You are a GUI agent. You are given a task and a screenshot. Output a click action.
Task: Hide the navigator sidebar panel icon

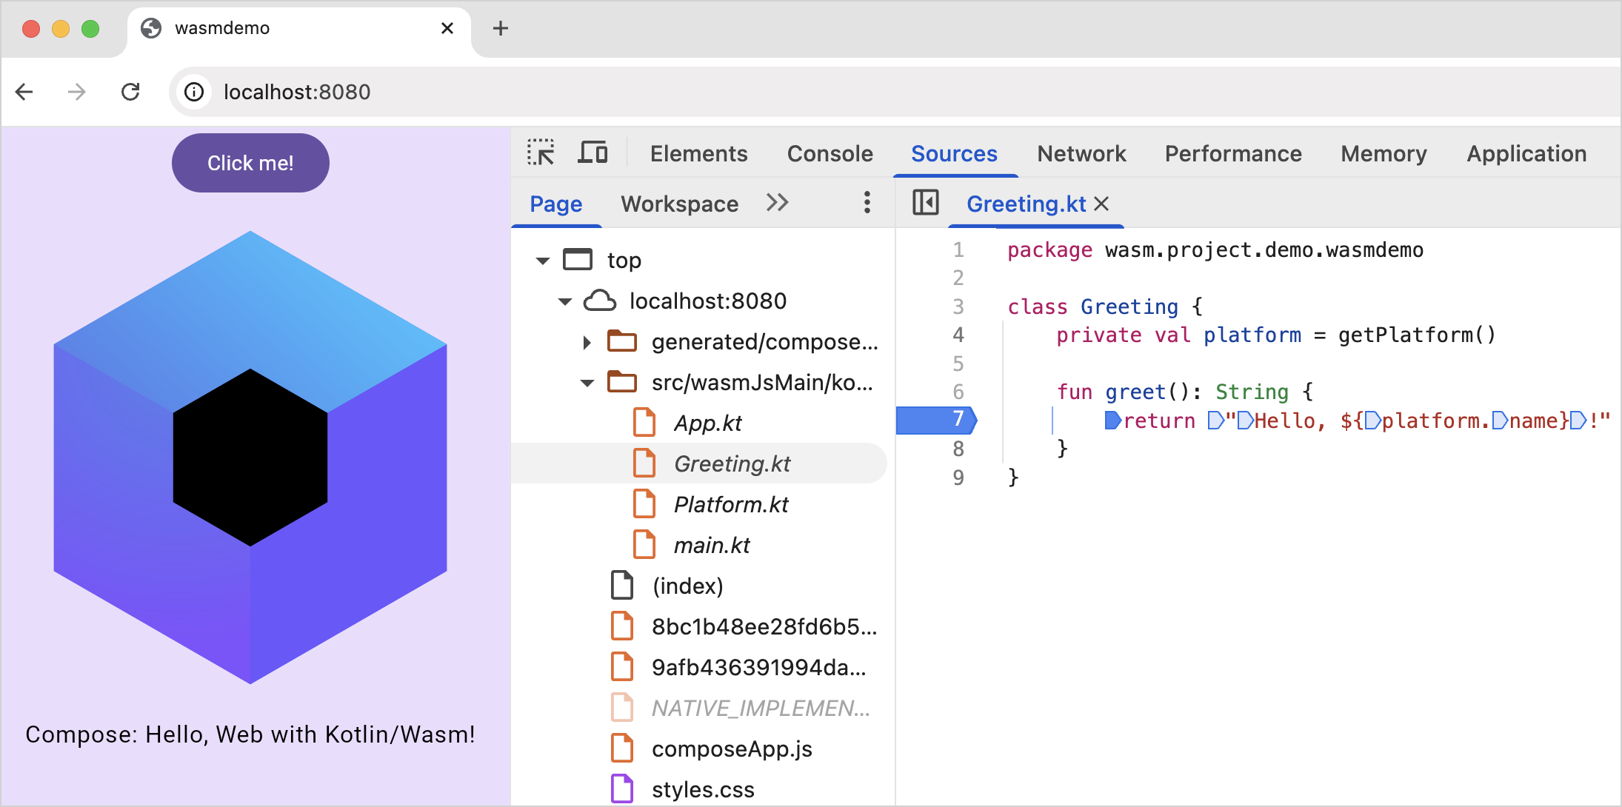[925, 202]
